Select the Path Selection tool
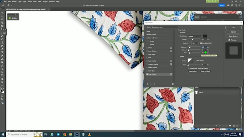Viewport: 244px width, 137px height. tap(2, 72)
